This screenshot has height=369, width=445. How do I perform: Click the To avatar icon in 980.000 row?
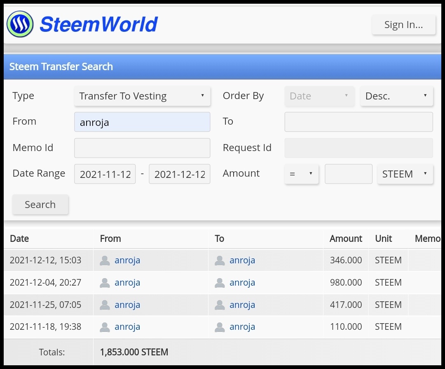click(220, 283)
